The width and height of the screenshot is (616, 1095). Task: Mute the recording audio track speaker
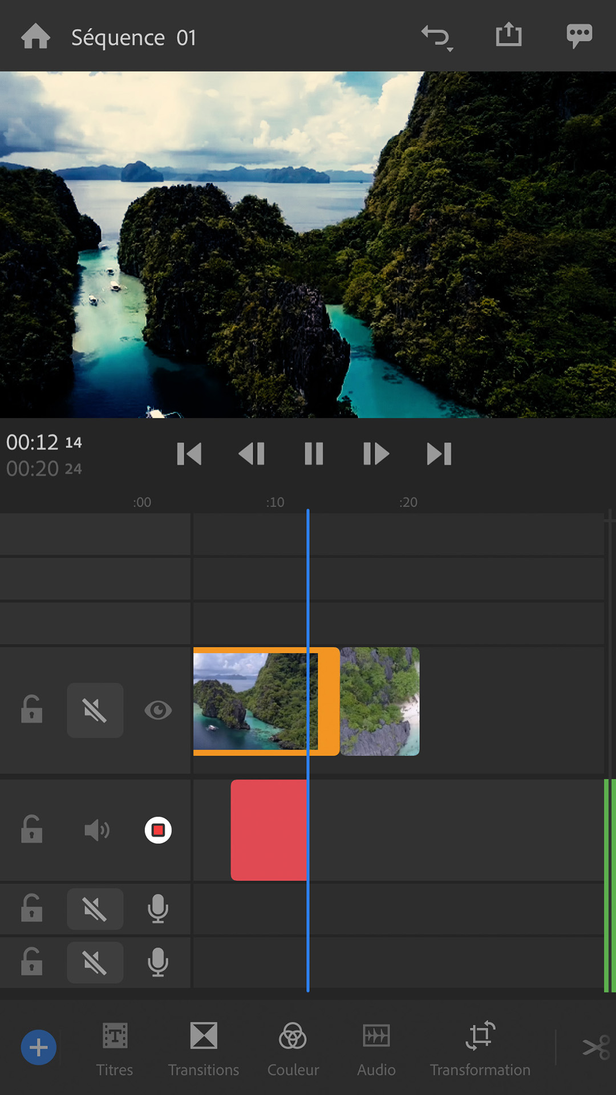tap(96, 830)
